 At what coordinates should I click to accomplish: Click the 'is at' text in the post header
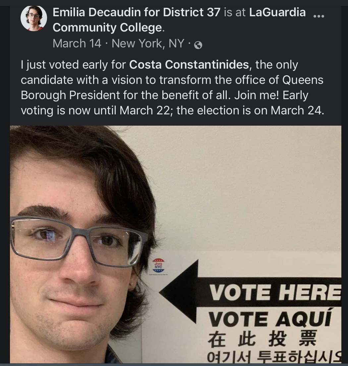point(235,12)
